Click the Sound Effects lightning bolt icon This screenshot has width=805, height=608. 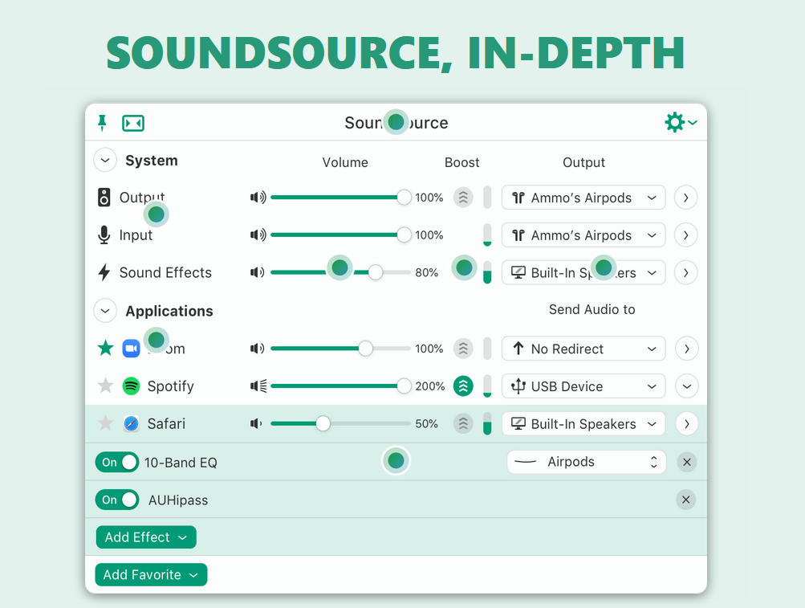(x=104, y=272)
